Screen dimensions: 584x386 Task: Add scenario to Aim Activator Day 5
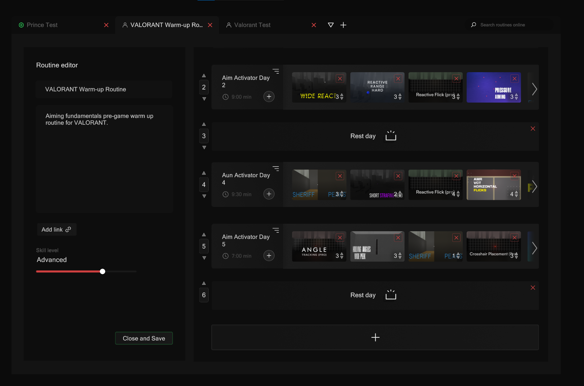pyautogui.click(x=269, y=256)
